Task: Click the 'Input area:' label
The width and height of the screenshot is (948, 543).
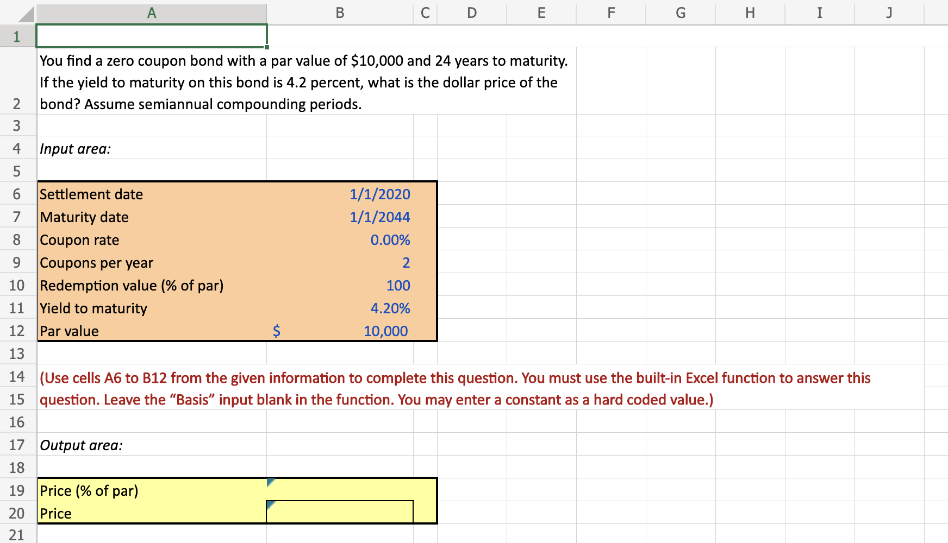Action: point(75,149)
